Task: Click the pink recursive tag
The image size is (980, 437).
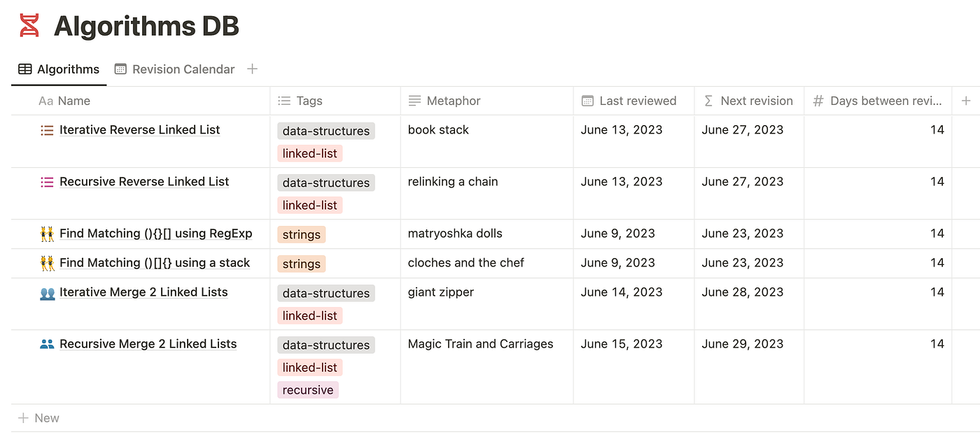Action: click(x=308, y=389)
